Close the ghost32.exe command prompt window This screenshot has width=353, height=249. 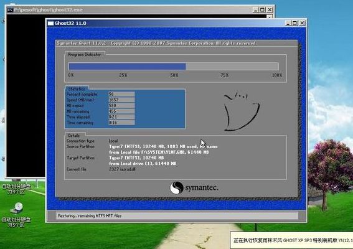point(270,10)
